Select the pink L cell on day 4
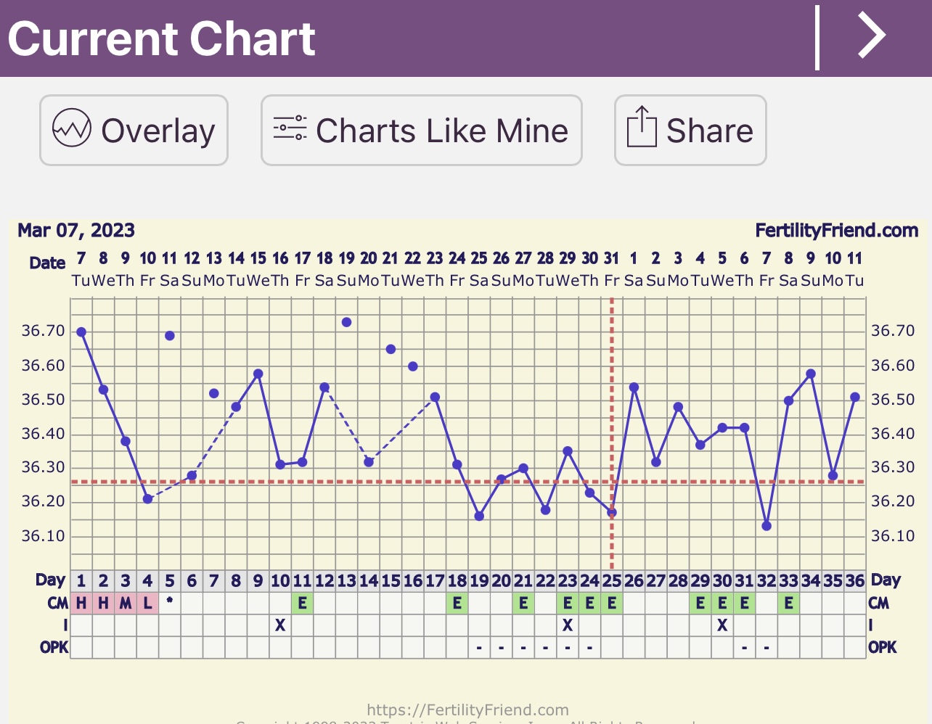Image resolution: width=932 pixels, height=724 pixels. point(147,603)
